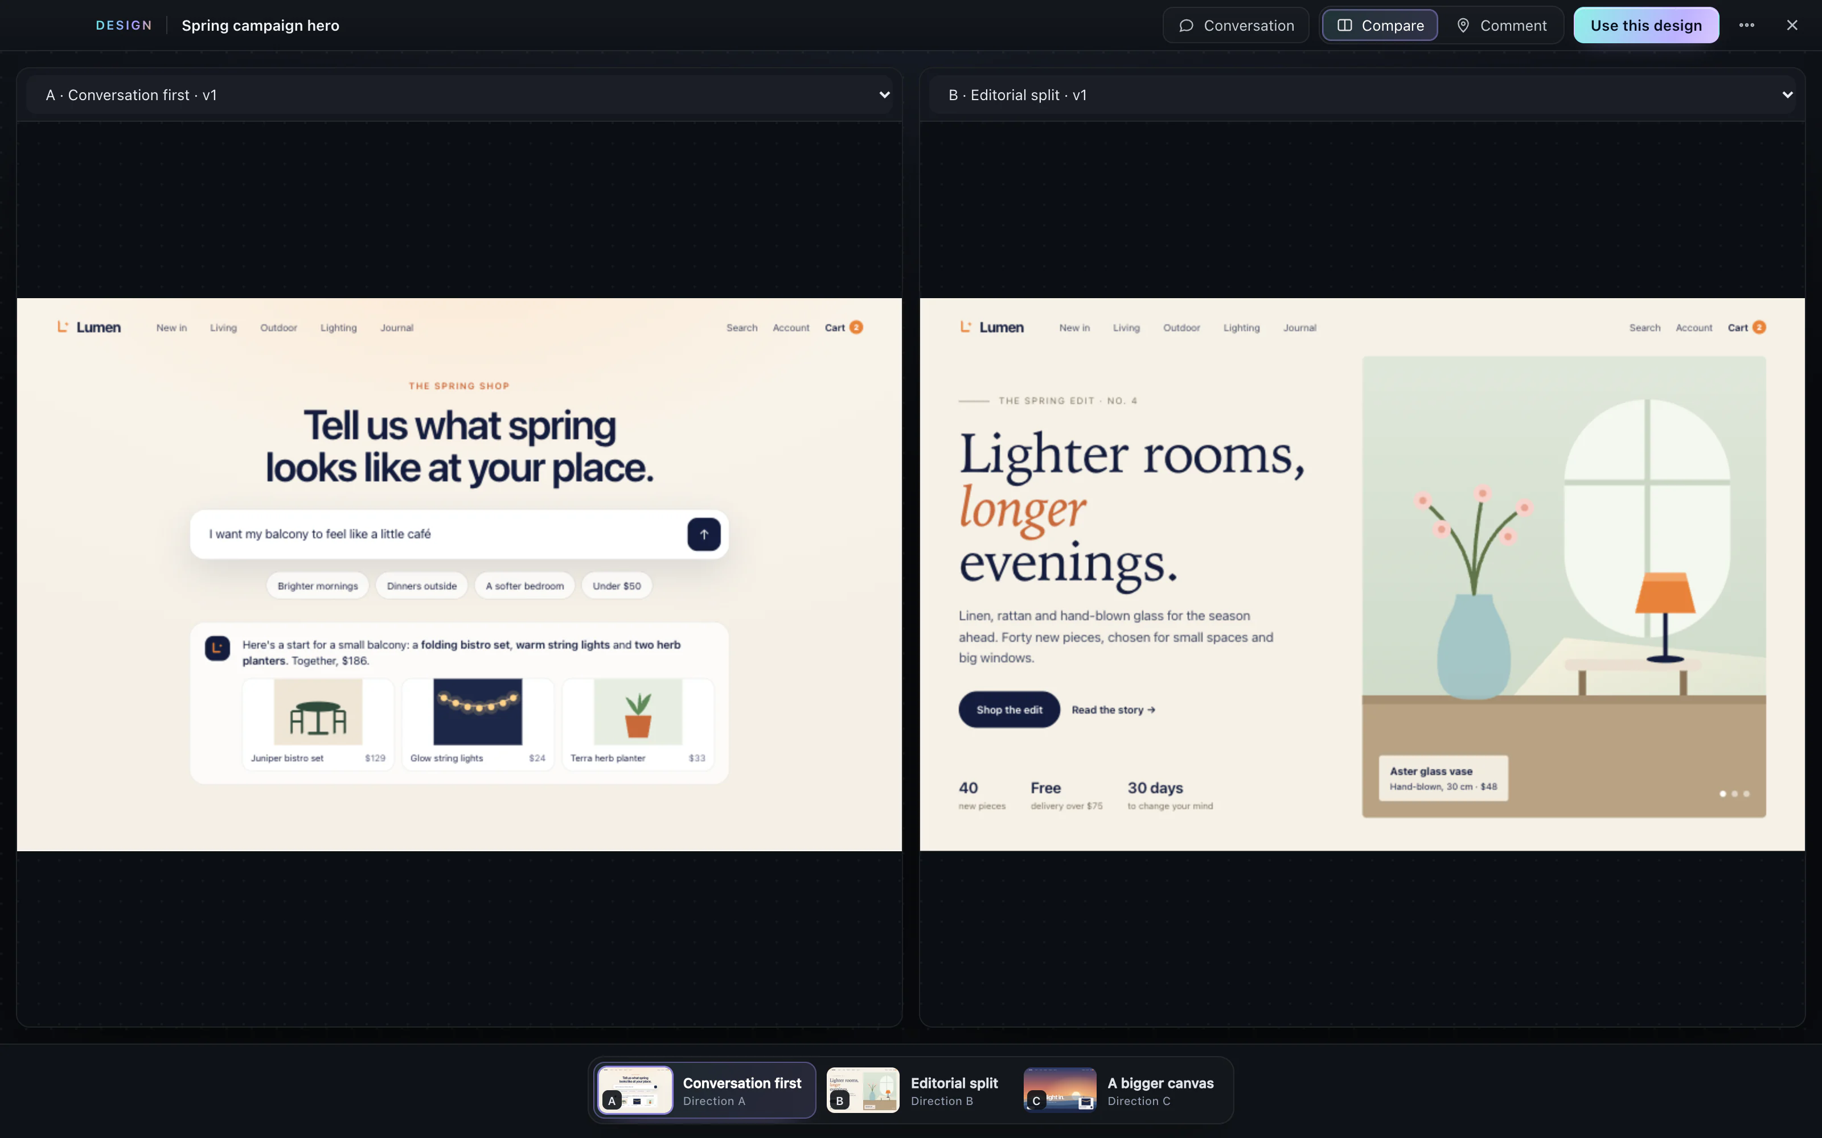Click the DESIGN label in the top bar
This screenshot has height=1138, width=1822.
[124, 26]
